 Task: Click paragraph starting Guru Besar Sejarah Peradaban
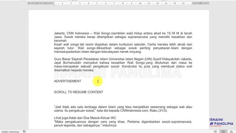point(123,65)
